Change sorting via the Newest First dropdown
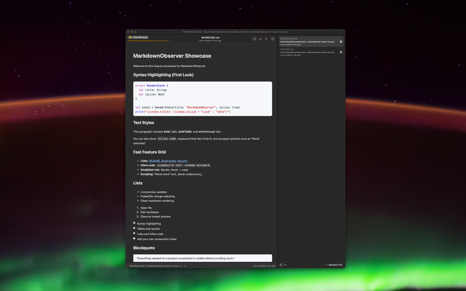Screen dimensions: 466x291 click(x=334, y=265)
